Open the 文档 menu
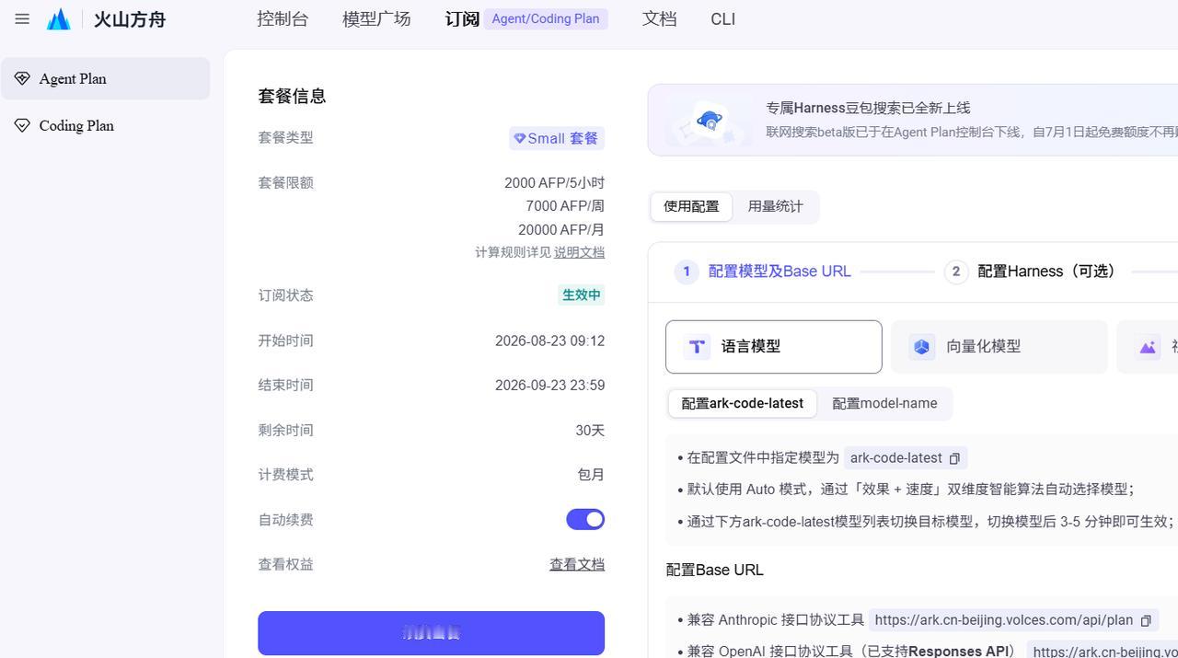Image resolution: width=1178 pixels, height=658 pixels. tap(659, 18)
